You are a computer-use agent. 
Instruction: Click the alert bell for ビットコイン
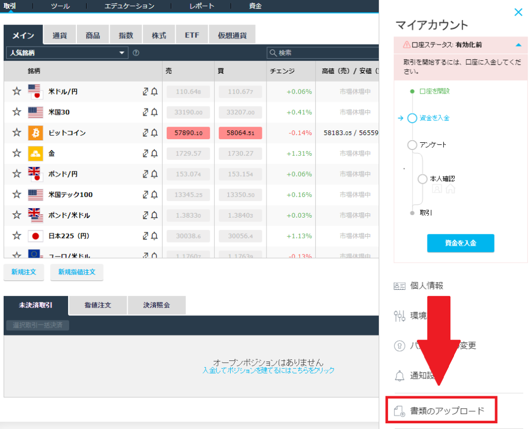[x=154, y=133]
